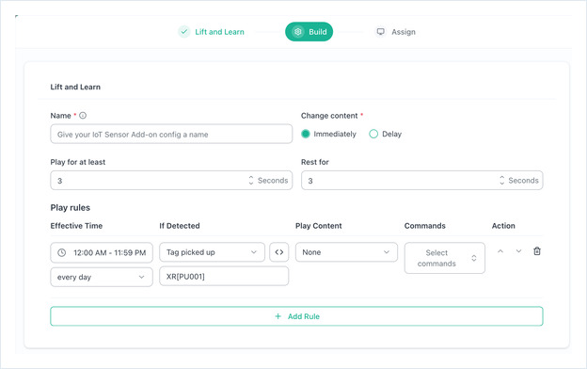This screenshot has height=369, width=587.
Task: Open the every day dropdown
Action: click(x=102, y=277)
